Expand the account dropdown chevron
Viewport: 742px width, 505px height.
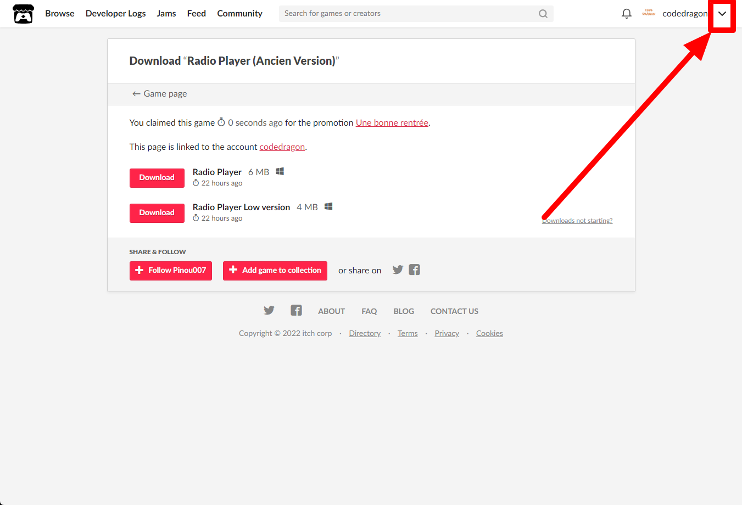pyautogui.click(x=722, y=14)
